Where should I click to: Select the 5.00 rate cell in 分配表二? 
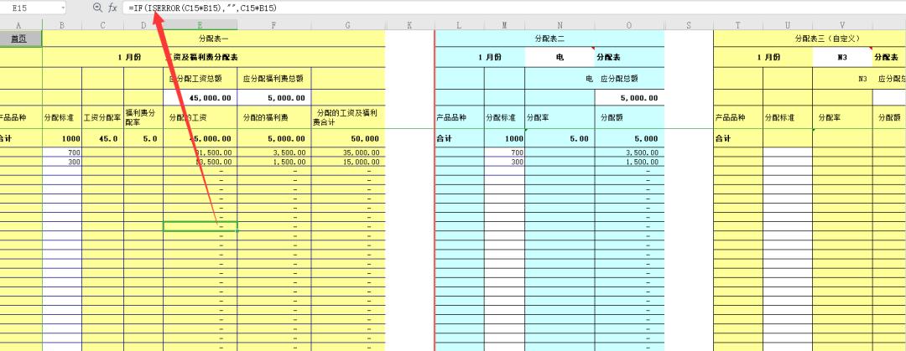click(x=560, y=138)
